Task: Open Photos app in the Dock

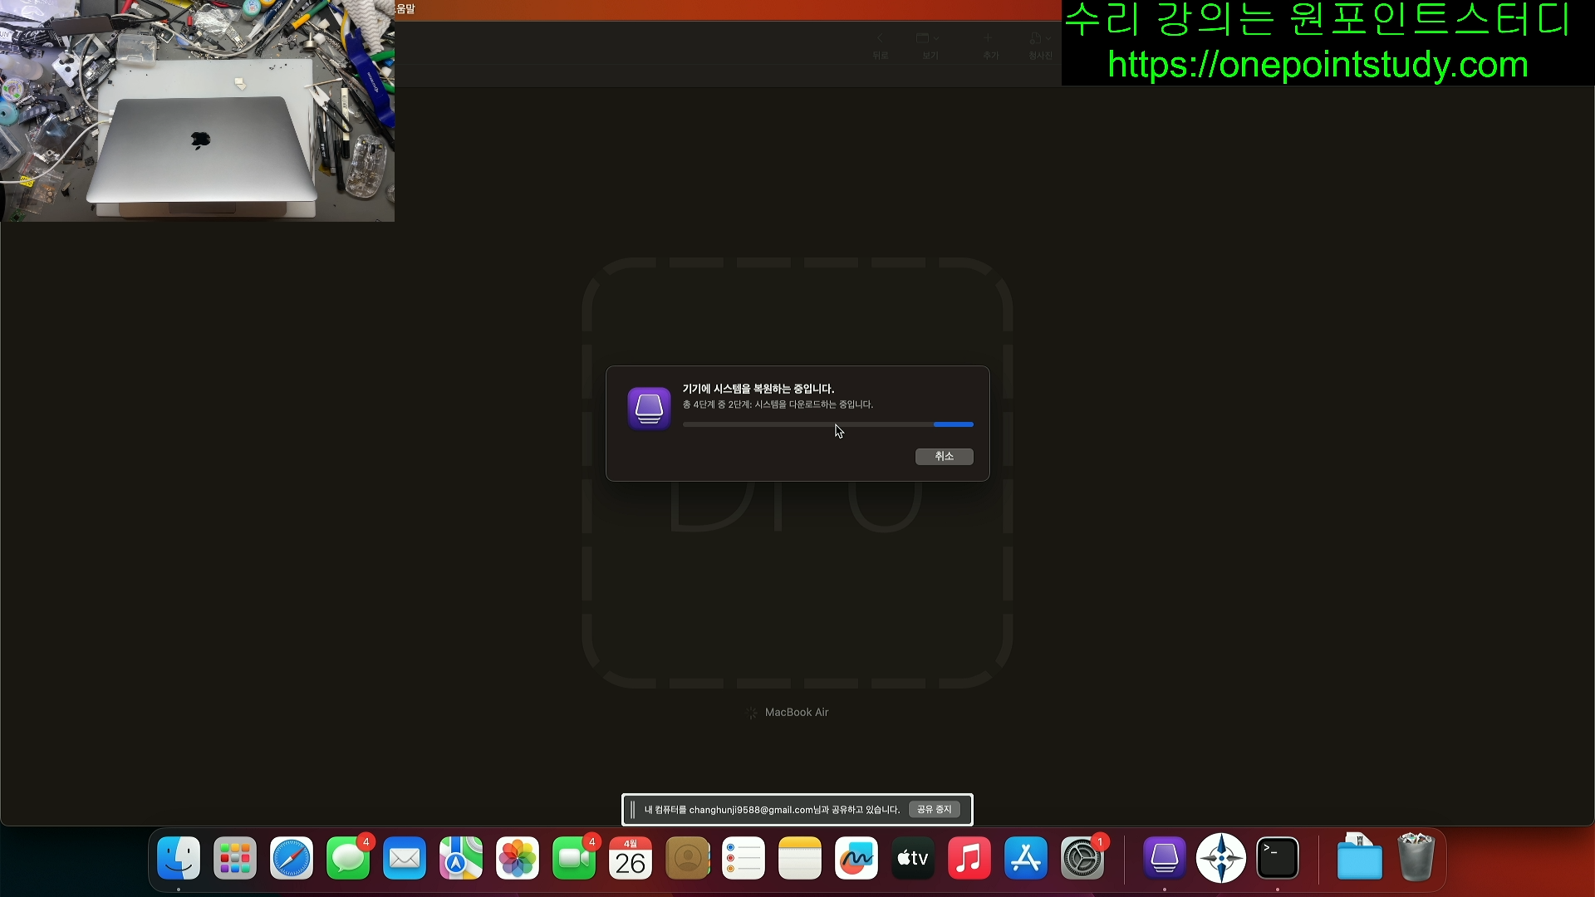Action: [x=518, y=858]
